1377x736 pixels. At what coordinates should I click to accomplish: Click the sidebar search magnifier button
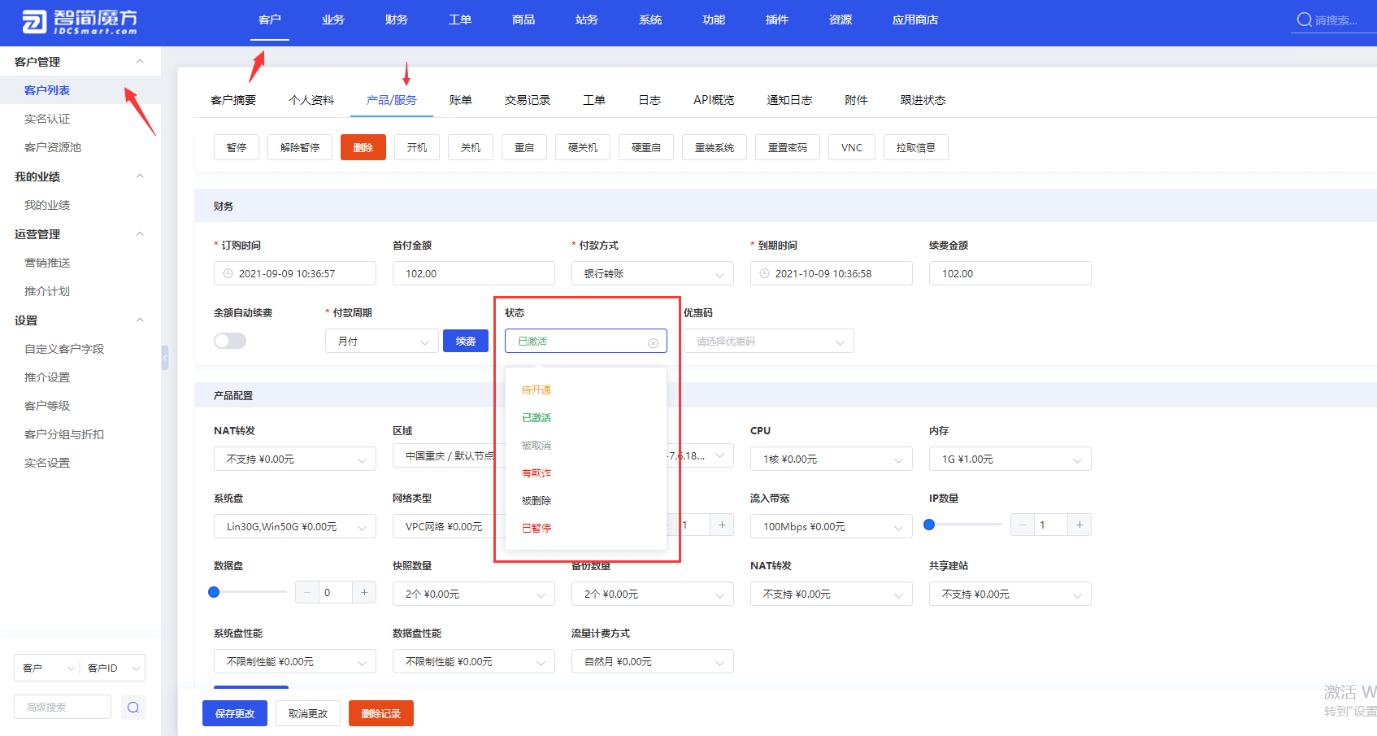133,708
